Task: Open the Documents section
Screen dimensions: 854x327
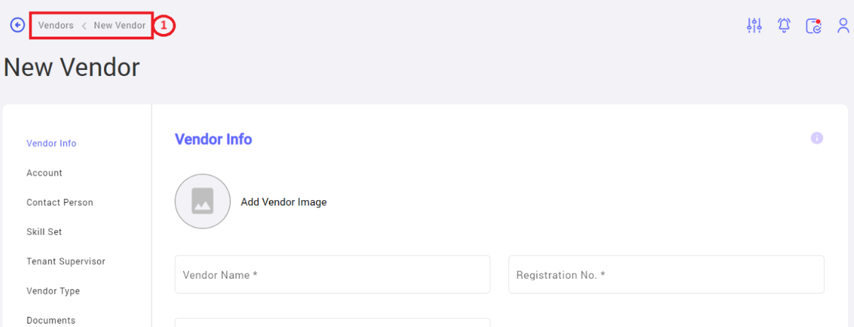Action: 51,320
